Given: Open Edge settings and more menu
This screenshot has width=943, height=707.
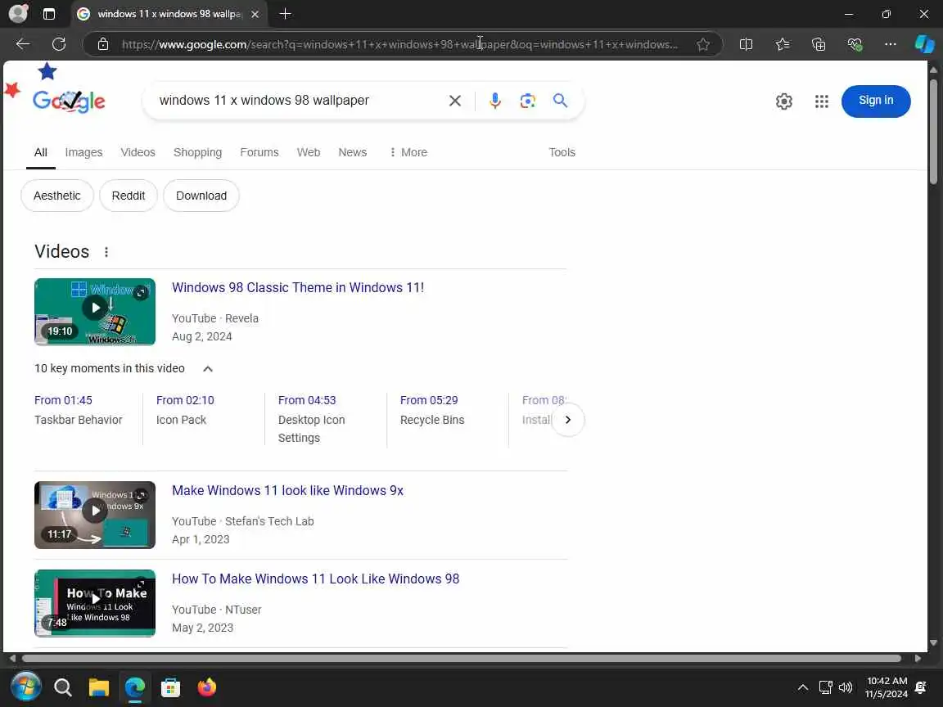Looking at the screenshot, I should (891, 44).
